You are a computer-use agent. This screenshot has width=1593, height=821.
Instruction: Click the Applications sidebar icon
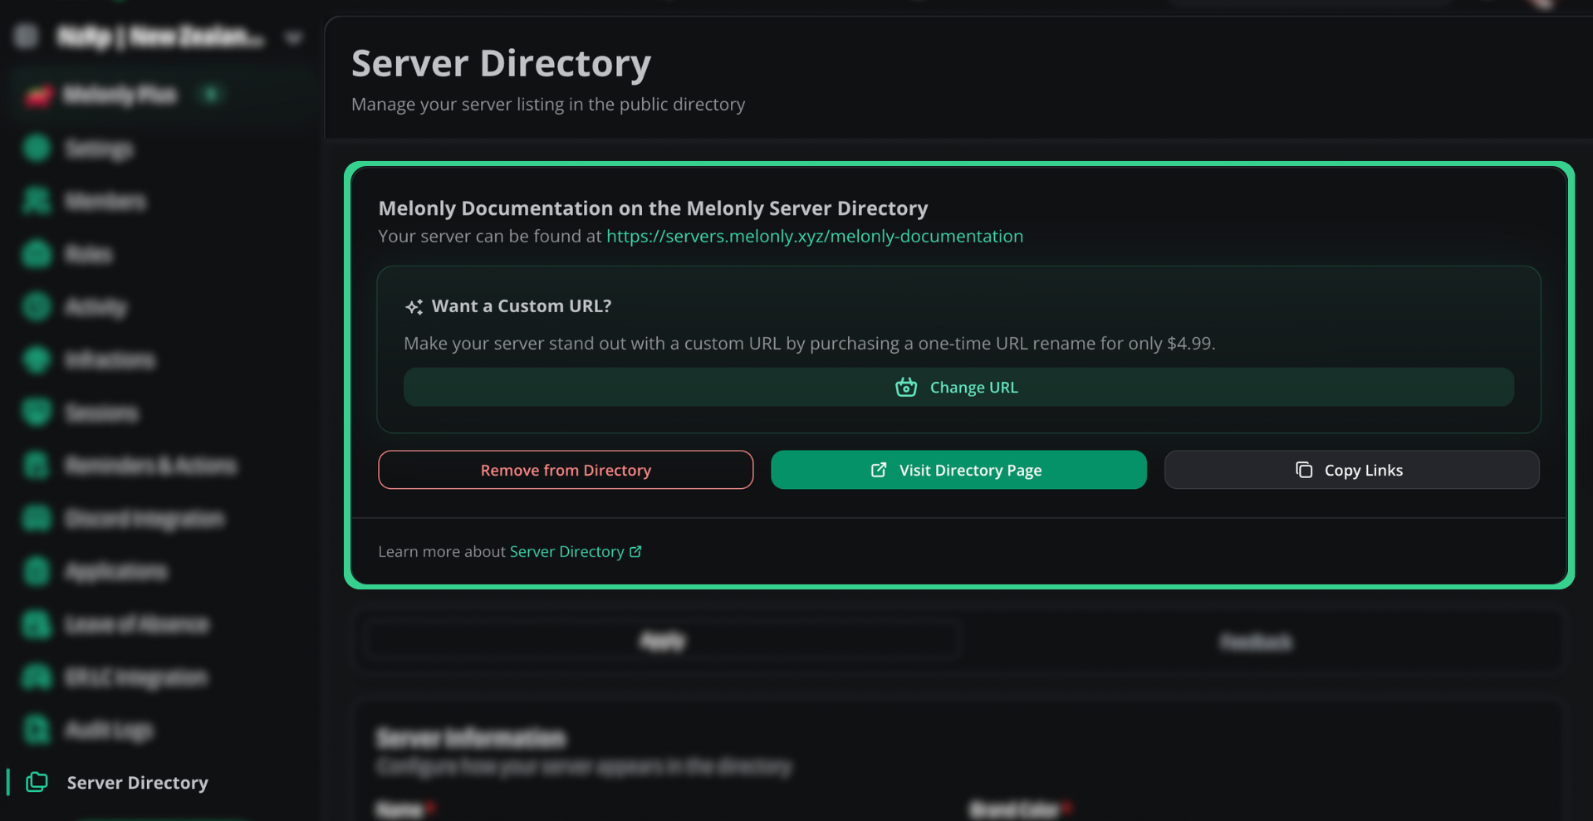coord(37,571)
